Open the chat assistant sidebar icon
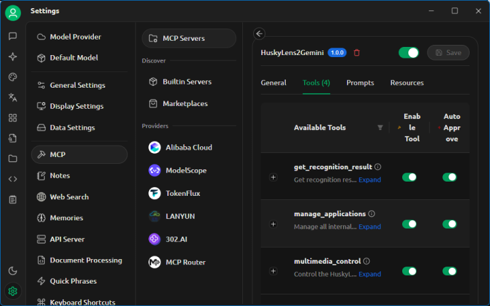Screen dimensions: 490x306 point(12,36)
